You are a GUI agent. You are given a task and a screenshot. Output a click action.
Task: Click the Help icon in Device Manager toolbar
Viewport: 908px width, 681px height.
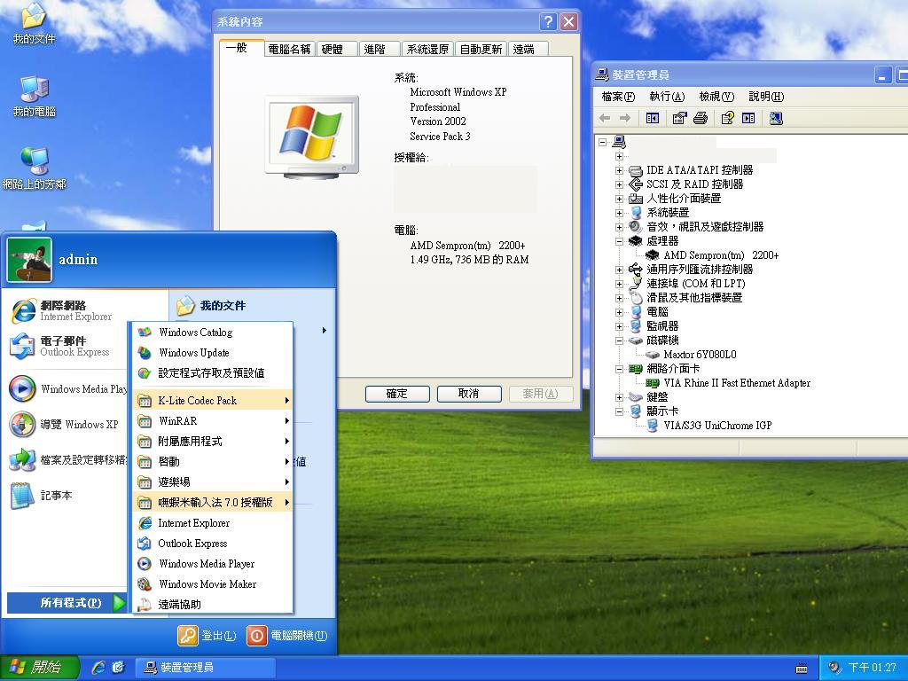pos(727,118)
